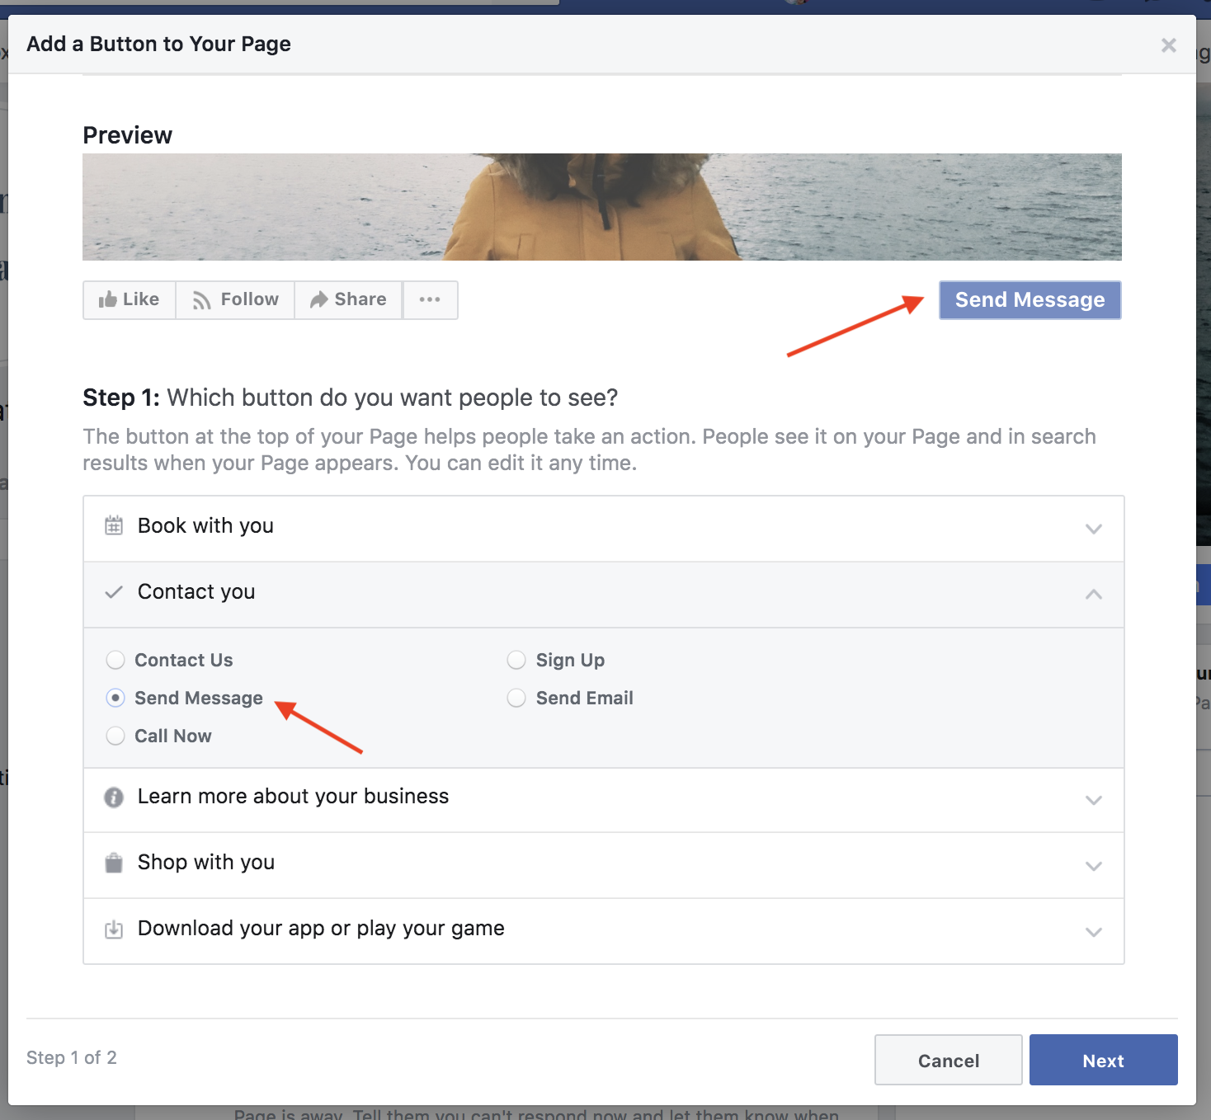Click the checkmark icon beside Contact you
This screenshot has height=1120, width=1211.
coord(114,592)
